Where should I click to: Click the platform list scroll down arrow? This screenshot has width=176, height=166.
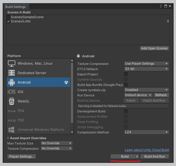pyautogui.click(x=72, y=132)
